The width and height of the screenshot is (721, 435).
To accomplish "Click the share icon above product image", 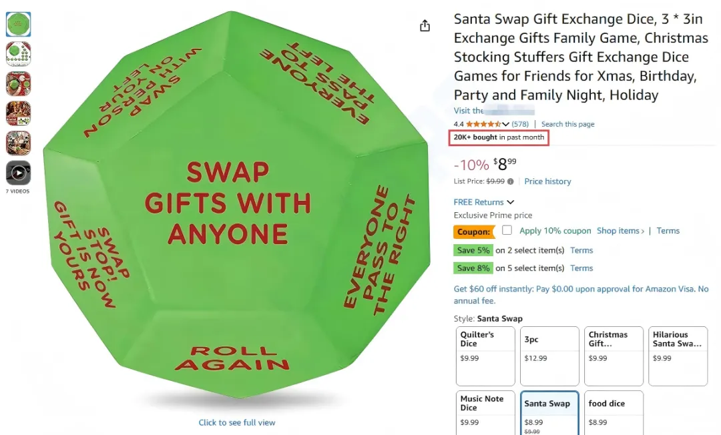I will point(425,25).
